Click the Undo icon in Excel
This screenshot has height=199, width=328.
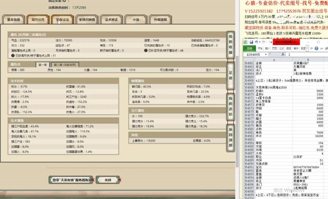[256, 42]
